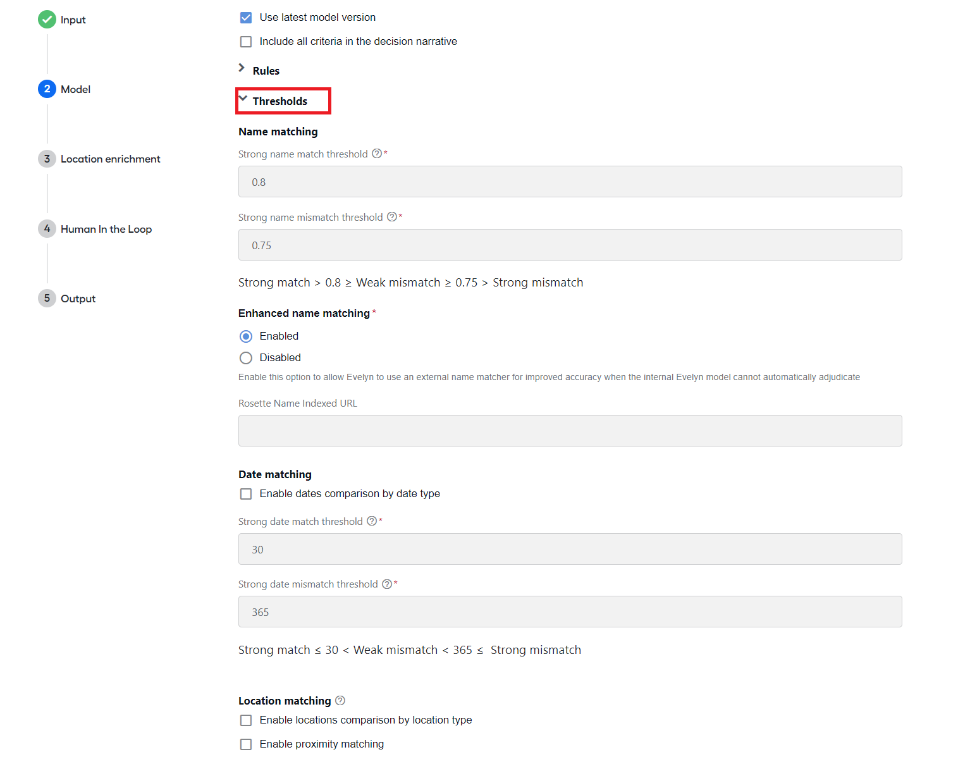970x764 pixels.
Task: Select the step 5 Output circle icon
Action: pyautogui.click(x=47, y=299)
